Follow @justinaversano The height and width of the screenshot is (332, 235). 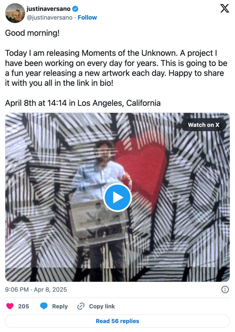pyautogui.click(x=87, y=17)
